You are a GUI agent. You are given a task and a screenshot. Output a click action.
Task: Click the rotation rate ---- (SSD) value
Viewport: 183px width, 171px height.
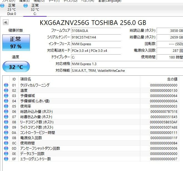[170, 44]
